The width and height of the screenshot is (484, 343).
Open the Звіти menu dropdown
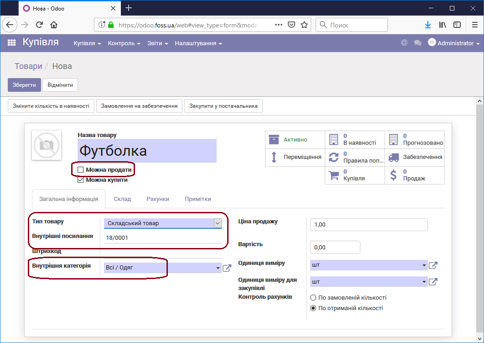point(158,43)
